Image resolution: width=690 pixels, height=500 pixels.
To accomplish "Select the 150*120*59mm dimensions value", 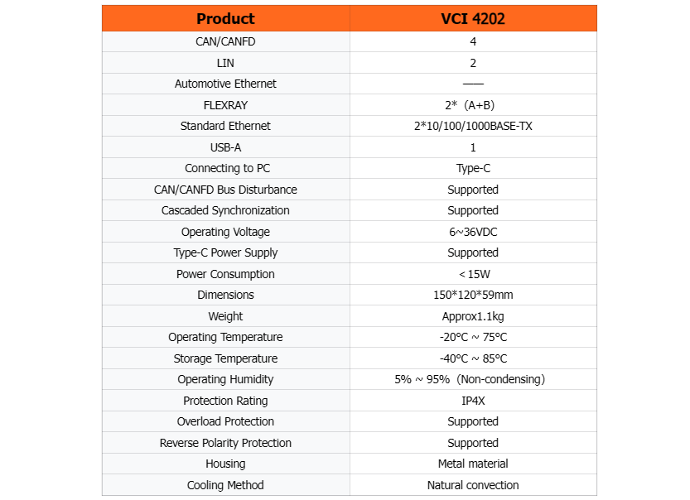I will pos(473,295).
